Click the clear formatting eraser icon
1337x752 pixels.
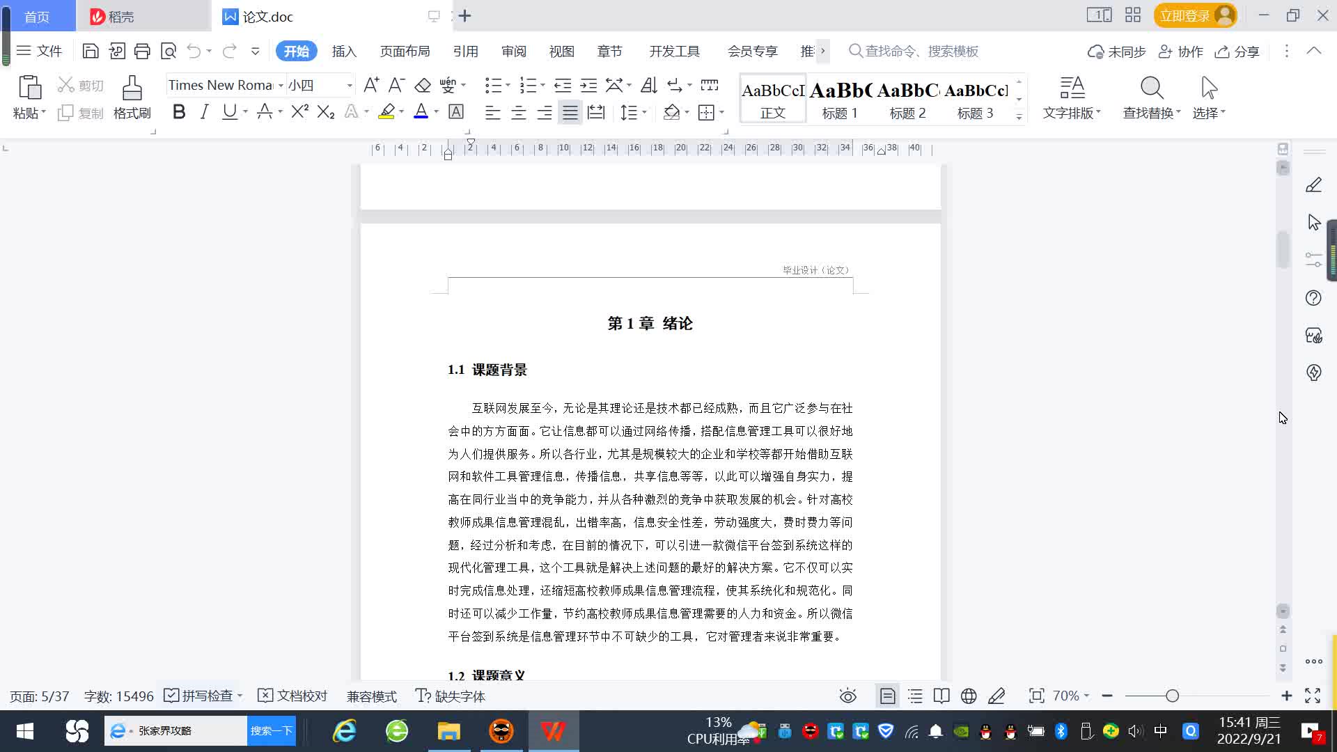[423, 86]
